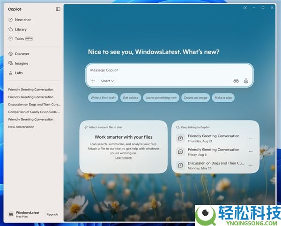Start a New chat
This screenshot has height=226, width=281.
coord(20,20)
